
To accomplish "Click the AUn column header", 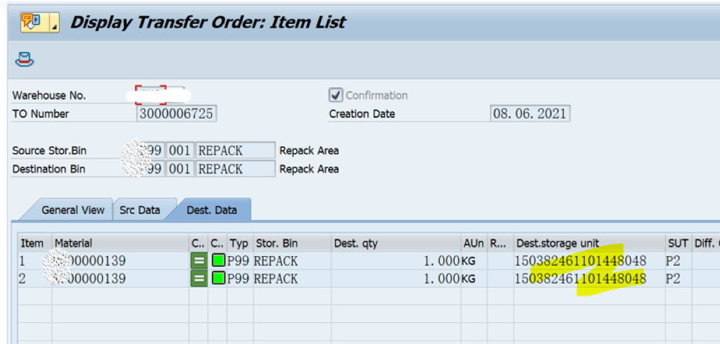I will click(474, 243).
